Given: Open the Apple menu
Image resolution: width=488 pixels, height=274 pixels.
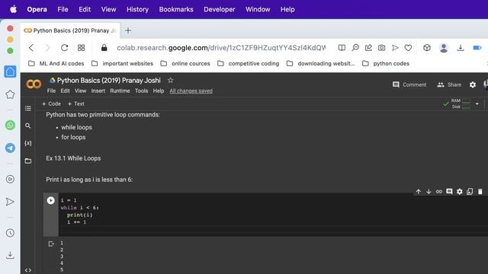Looking at the screenshot, I should pos(14,9).
